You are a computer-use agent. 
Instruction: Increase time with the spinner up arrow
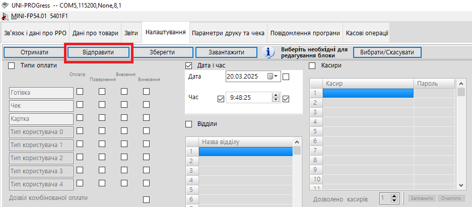click(x=276, y=95)
